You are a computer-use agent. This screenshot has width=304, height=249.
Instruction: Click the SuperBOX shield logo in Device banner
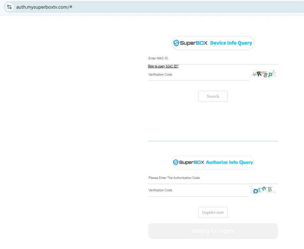point(176,43)
